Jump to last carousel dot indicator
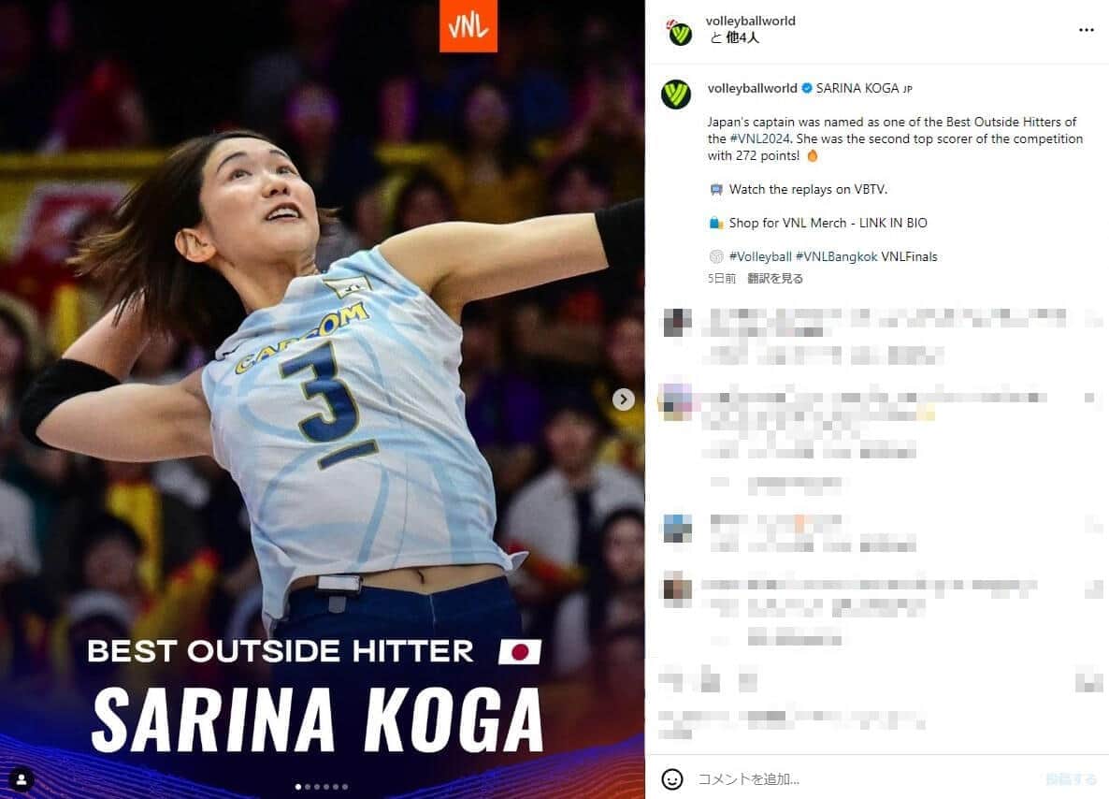Image resolution: width=1109 pixels, height=799 pixels. [x=345, y=786]
